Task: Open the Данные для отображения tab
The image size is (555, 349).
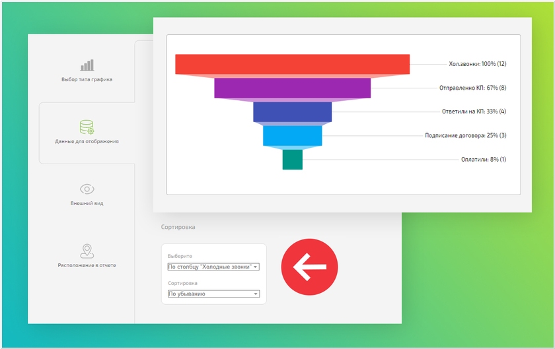Action: (87, 133)
